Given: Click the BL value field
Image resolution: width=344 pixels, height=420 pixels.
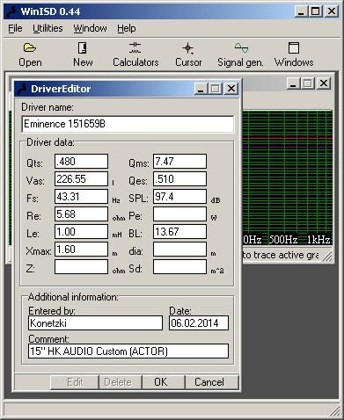Looking at the screenshot, I should pyautogui.click(x=179, y=232).
